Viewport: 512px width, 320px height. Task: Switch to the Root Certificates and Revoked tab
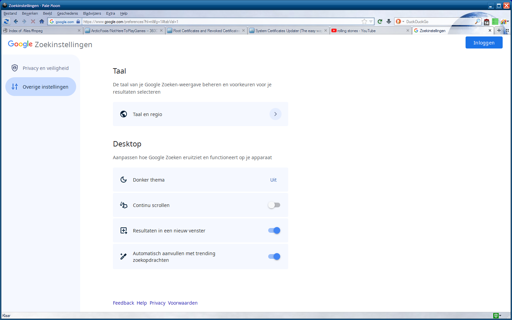206,30
